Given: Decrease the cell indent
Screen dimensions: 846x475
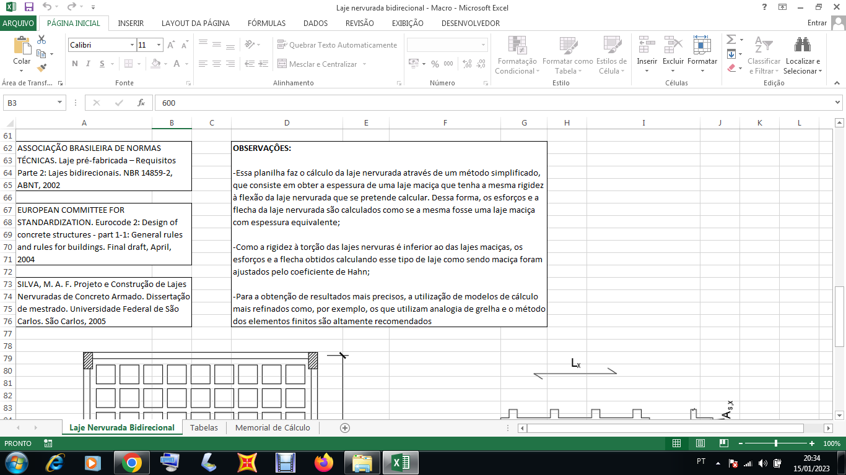Looking at the screenshot, I should click(249, 64).
